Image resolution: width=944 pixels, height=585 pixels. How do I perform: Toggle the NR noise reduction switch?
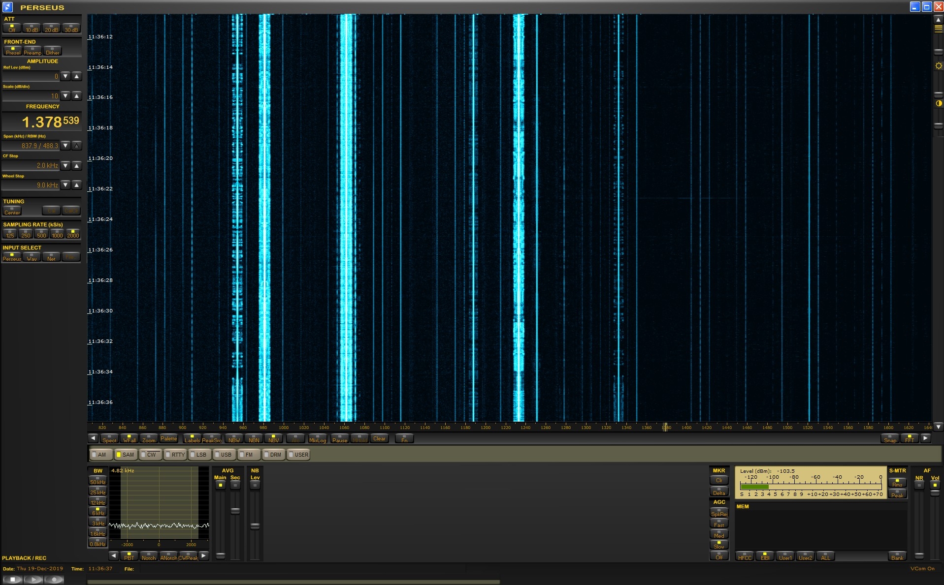point(919,485)
